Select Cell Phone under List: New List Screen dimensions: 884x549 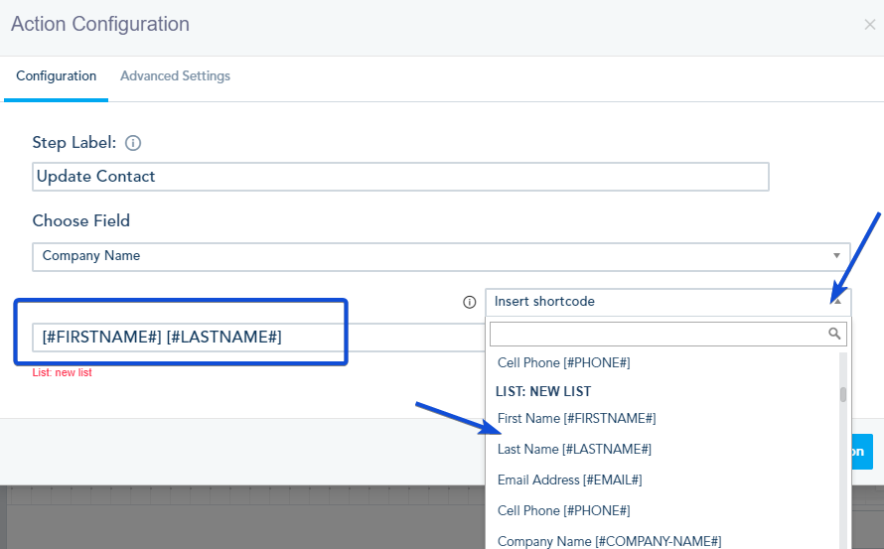pos(563,510)
